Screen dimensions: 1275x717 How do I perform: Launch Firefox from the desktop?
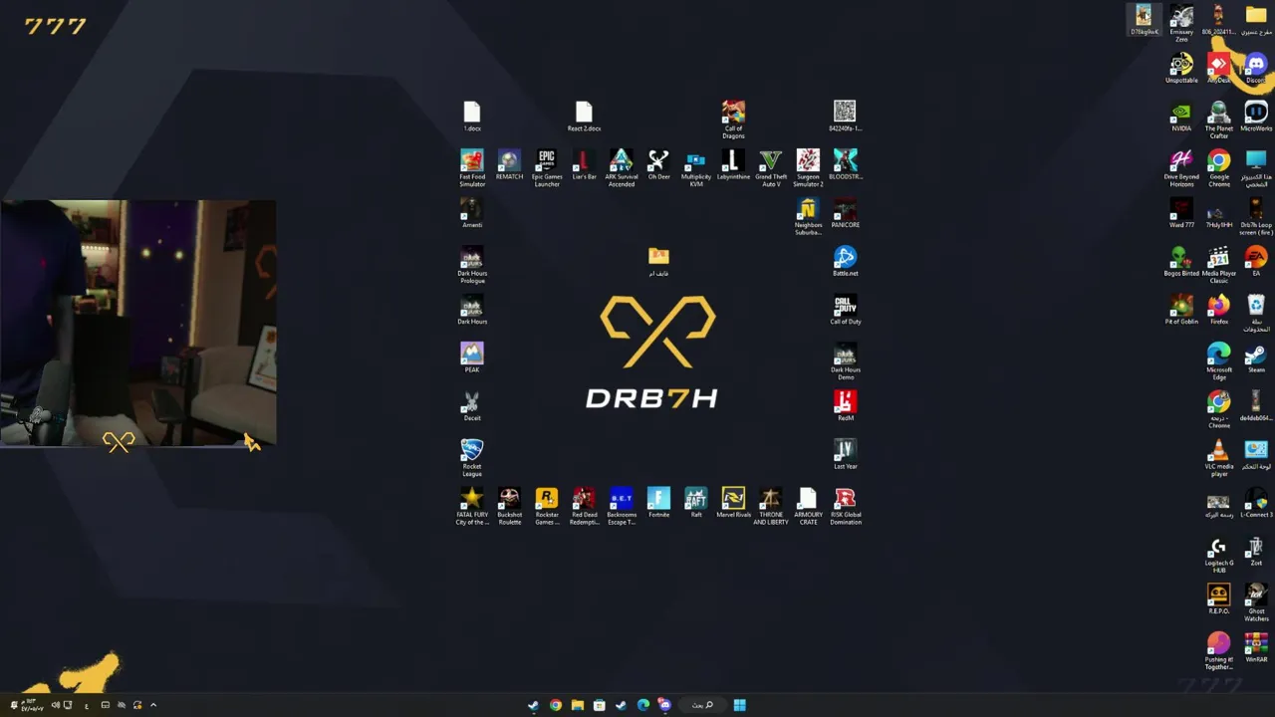pyautogui.click(x=1218, y=310)
